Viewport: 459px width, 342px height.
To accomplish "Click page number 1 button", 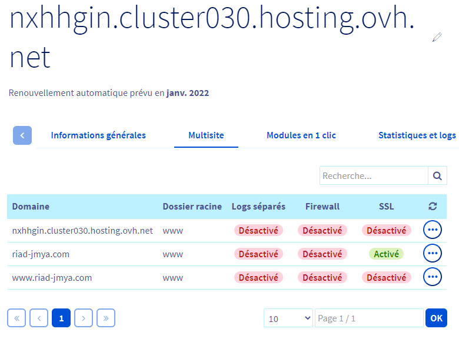I will tap(61, 318).
